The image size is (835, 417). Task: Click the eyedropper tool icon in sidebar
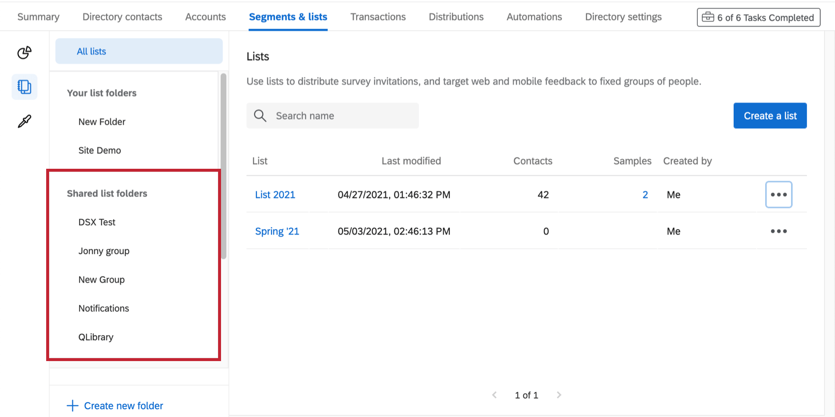point(24,121)
